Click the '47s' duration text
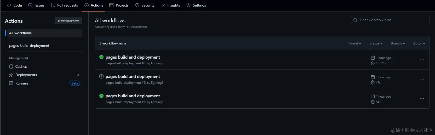Image resolution: width=435 pixels, height=135 pixels. click(x=378, y=83)
